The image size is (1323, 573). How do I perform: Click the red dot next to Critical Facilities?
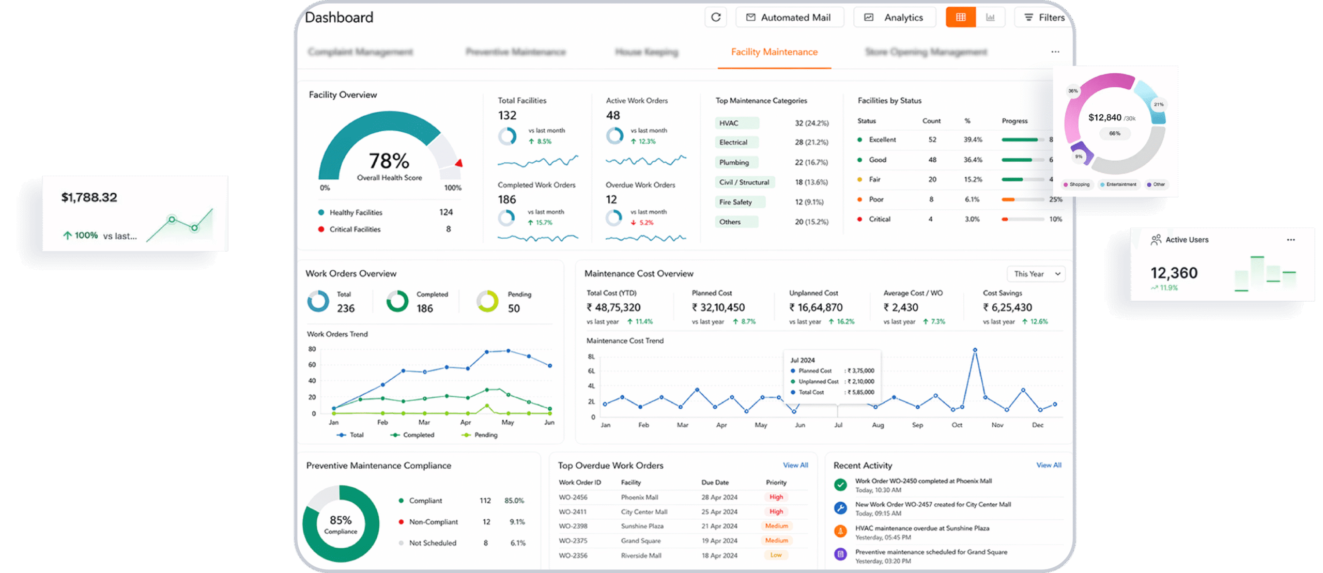point(321,229)
